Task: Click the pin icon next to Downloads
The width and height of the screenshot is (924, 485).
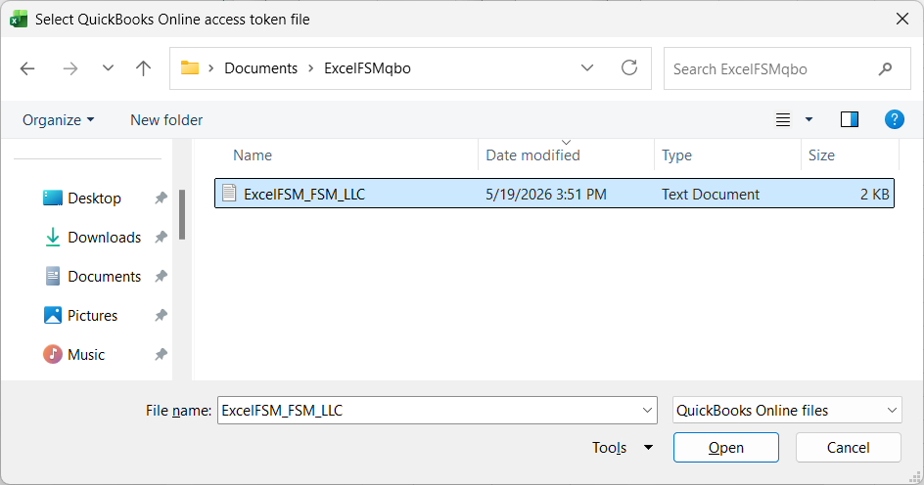Action: tap(161, 237)
